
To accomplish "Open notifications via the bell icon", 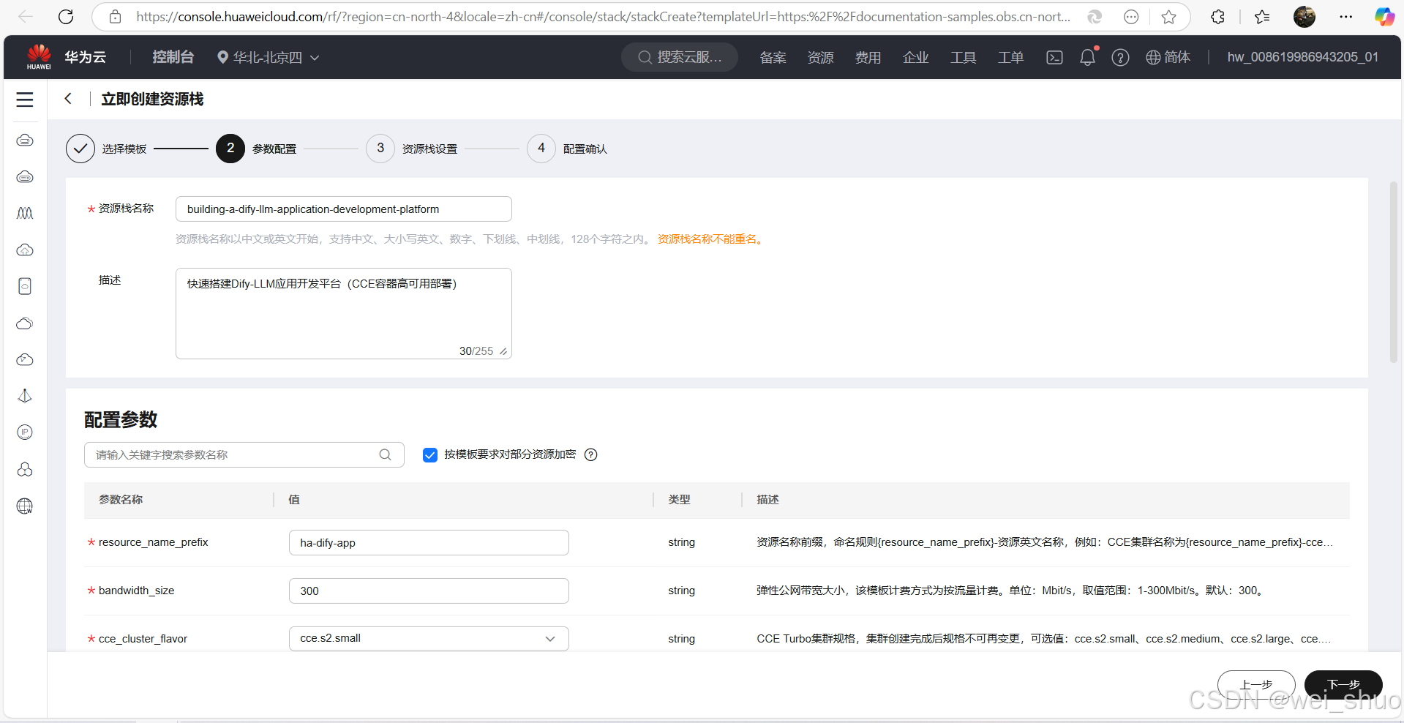I will 1087,57.
